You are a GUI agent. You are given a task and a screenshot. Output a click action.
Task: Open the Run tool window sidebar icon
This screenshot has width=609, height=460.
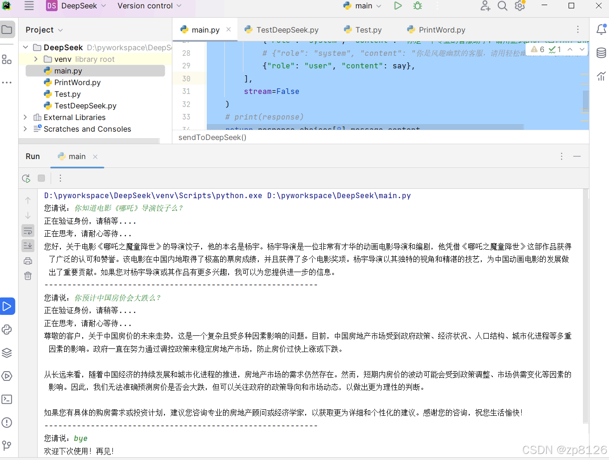coord(7,306)
